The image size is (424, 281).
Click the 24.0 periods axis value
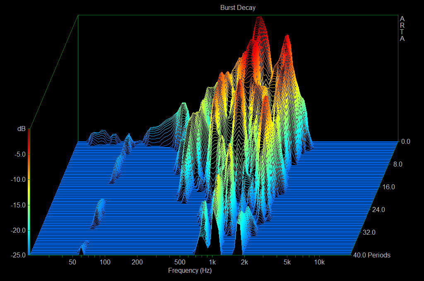pos(378,210)
